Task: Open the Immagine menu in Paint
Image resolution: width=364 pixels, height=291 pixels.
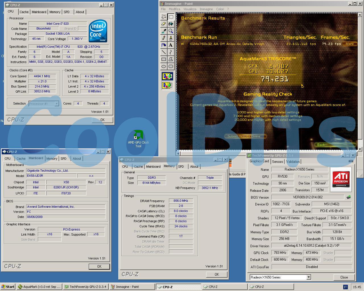Action: pyautogui.click(x=206, y=9)
